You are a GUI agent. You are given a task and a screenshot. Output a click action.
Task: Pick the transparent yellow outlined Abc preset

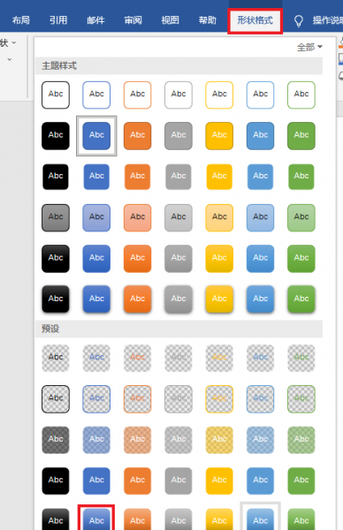[219, 399]
